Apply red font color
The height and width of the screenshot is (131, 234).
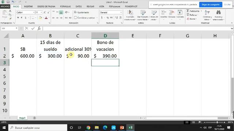click(46, 18)
